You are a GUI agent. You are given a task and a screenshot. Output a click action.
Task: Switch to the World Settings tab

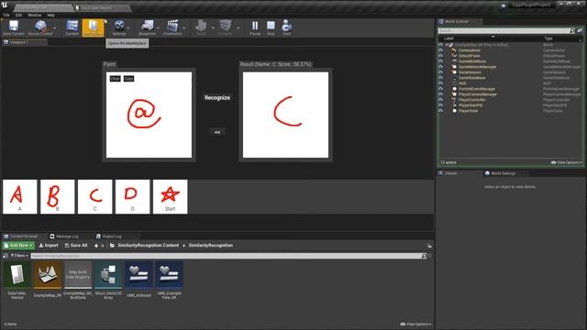pyautogui.click(x=500, y=173)
